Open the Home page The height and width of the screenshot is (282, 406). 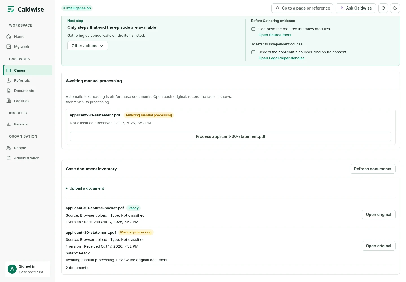point(28,36)
